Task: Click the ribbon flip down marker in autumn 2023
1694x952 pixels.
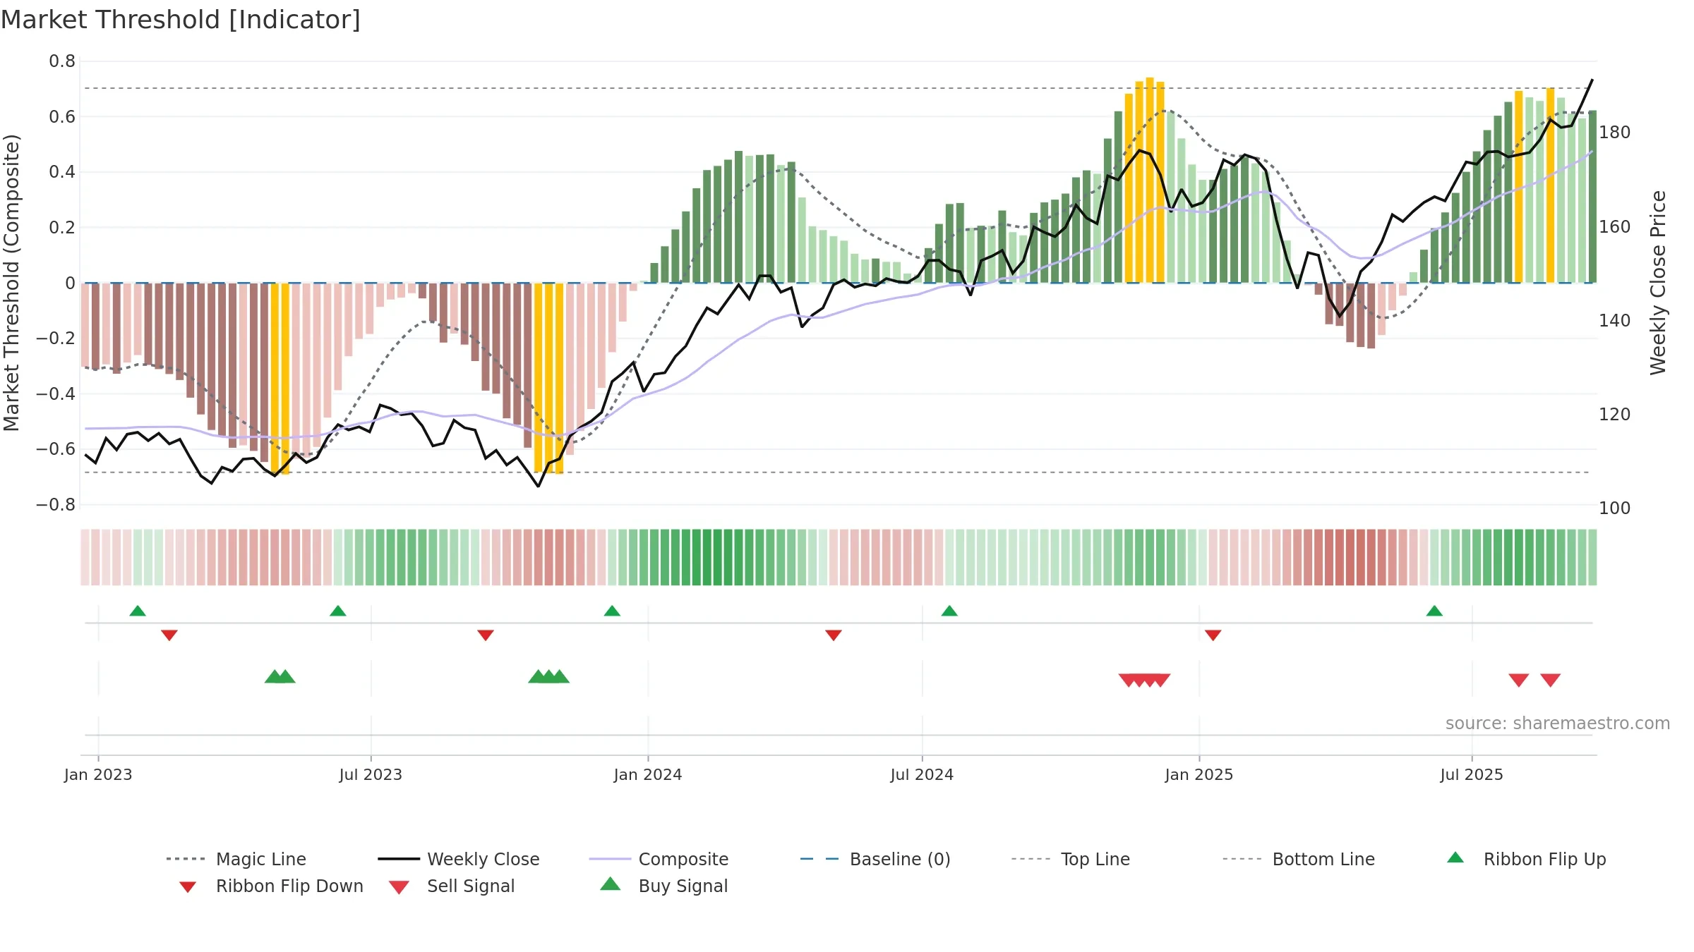Action: coord(486,635)
